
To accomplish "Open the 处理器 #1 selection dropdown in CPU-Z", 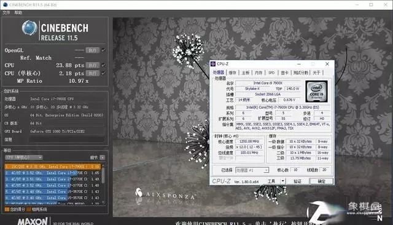I will pyautogui.click(x=252, y=170).
